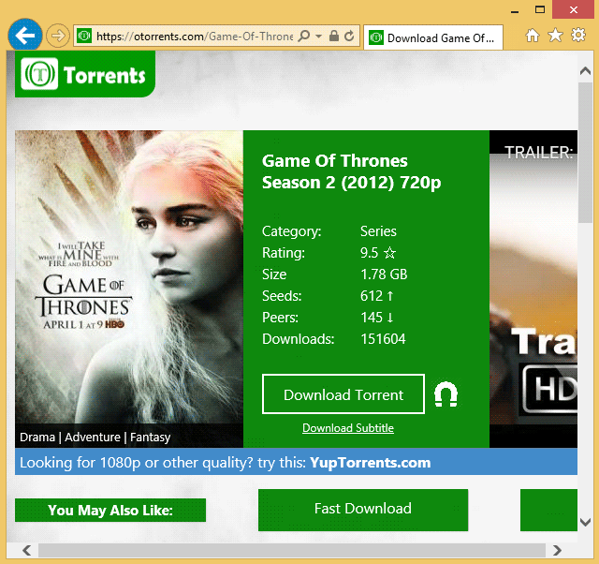Viewport: 599px width, 564px height.
Task: Click the 'Game Of Thrones Season 2' title
Action: (x=351, y=171)
